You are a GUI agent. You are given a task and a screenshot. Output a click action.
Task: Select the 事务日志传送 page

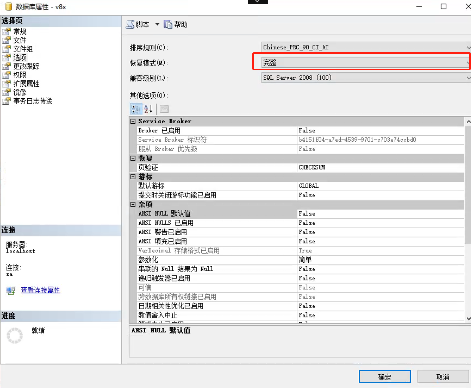coord(33,101)
